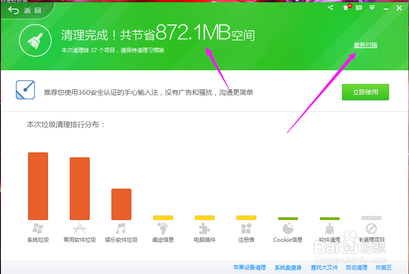Screen dimensions: 409x274
Task: Close the cleaner window
Action: click(x=399, y=8)
